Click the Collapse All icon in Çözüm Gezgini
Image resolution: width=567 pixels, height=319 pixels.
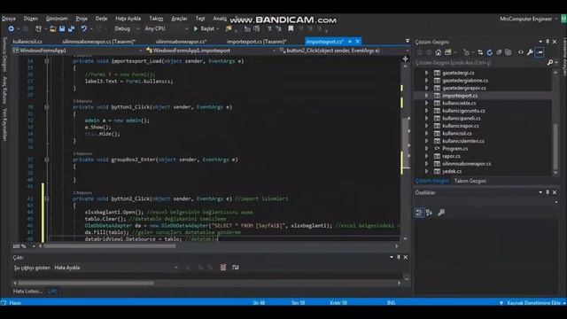(x=499, y=52)
